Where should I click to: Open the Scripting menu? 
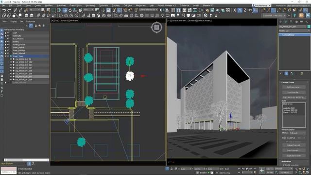tap(116, 5)
